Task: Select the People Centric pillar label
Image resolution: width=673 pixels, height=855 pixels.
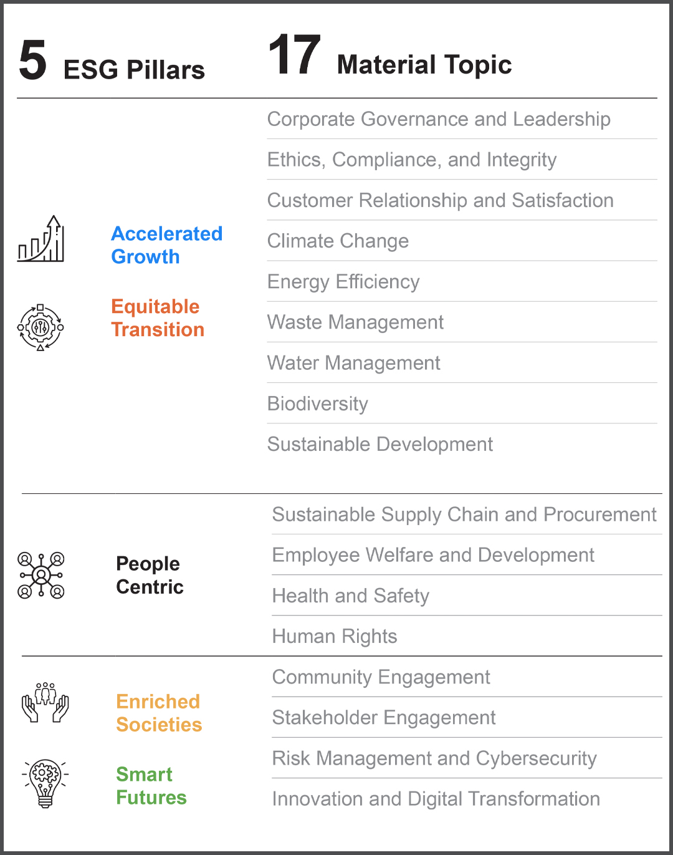Action: pos(150,575)
